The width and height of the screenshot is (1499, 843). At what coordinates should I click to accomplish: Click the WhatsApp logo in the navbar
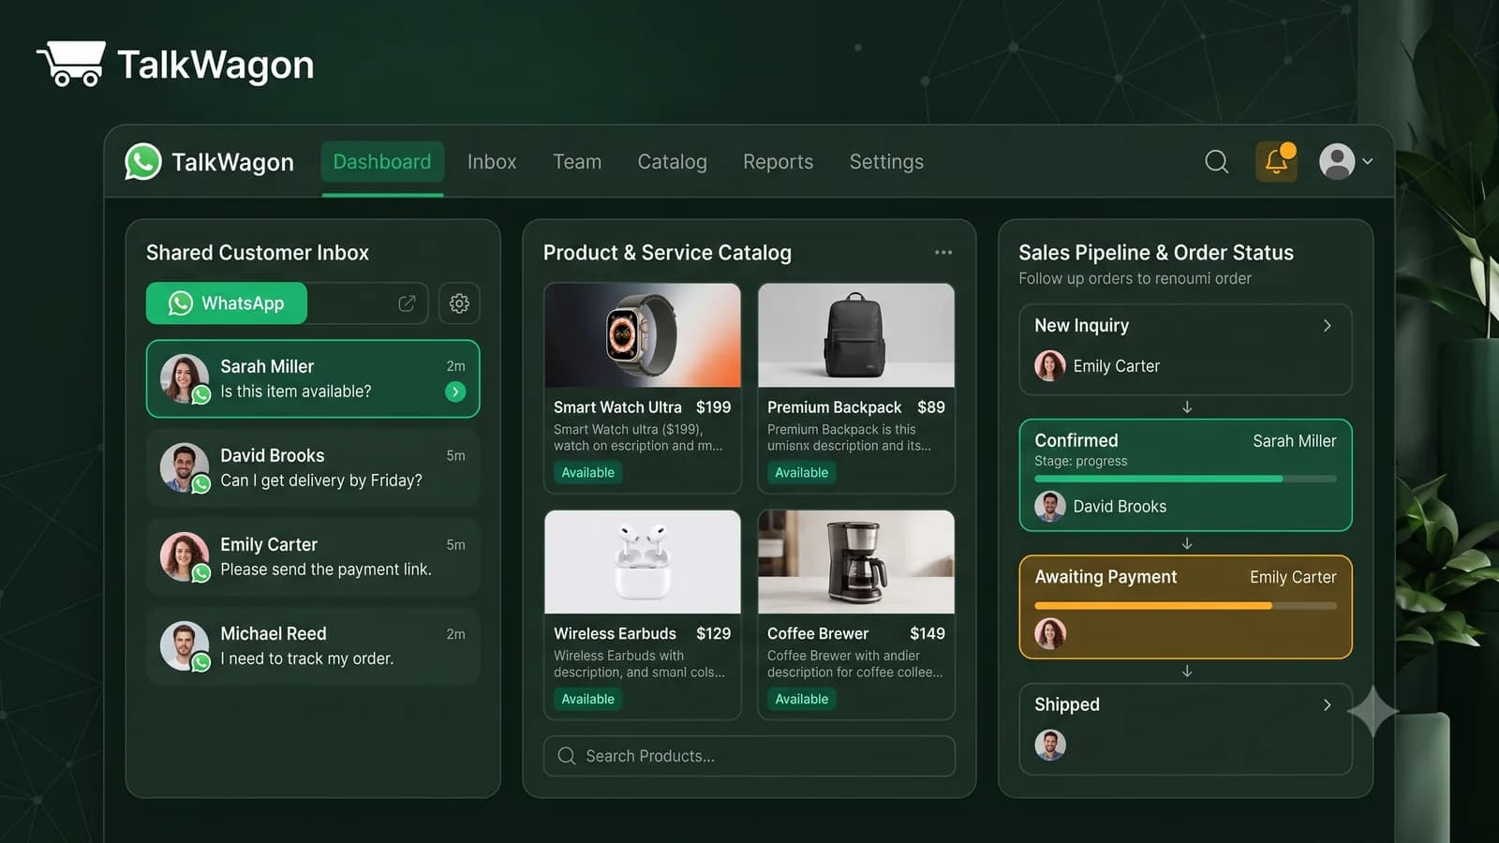tap(143, 161)
